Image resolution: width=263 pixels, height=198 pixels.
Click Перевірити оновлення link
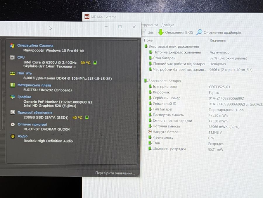pos(115,173)
